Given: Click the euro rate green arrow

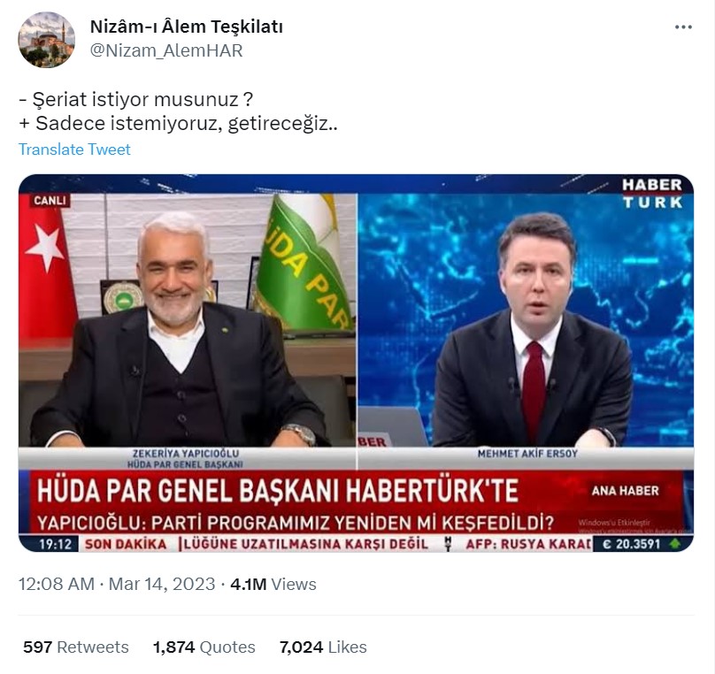Looking at the screenshot, I should (675, 544).
